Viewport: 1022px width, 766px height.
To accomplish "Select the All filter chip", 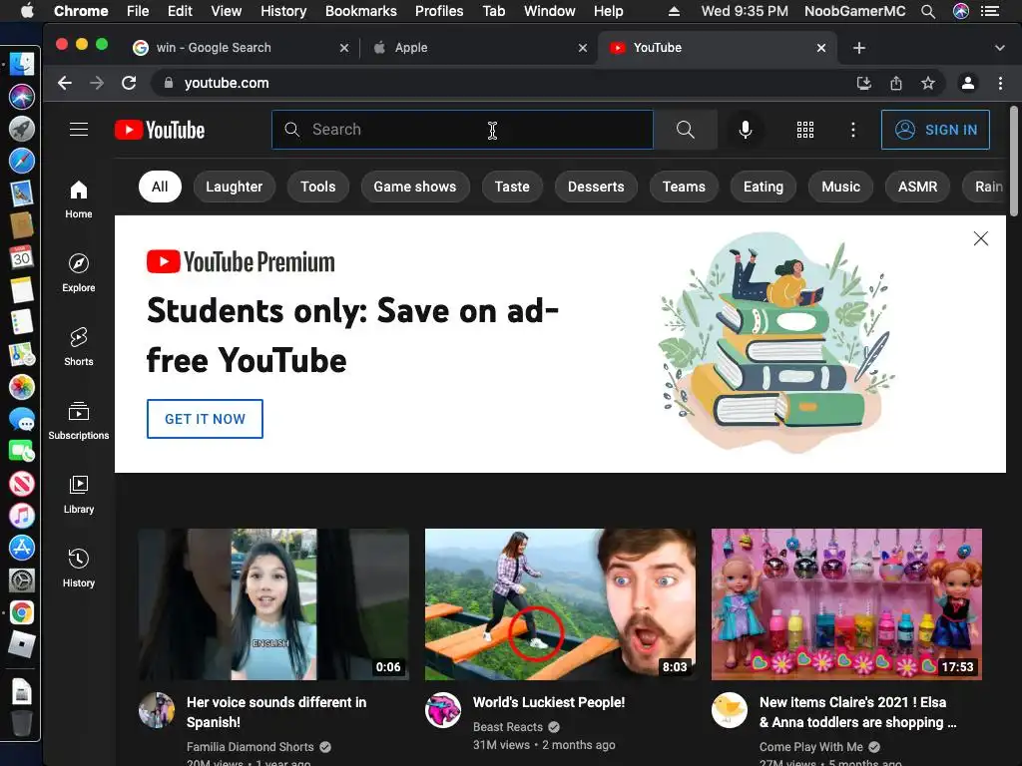I will point(160,187).
